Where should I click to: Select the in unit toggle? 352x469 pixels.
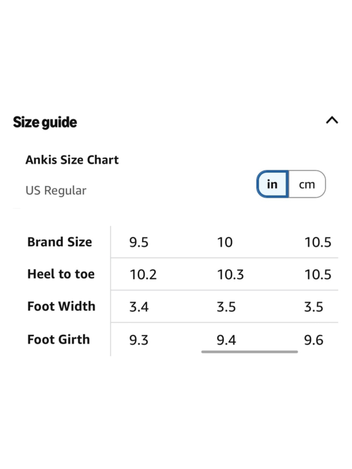[272, 184]
